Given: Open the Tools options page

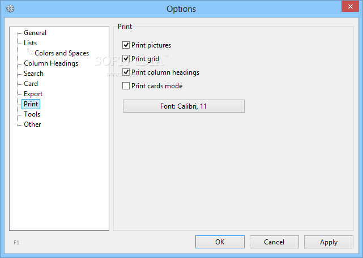Looking at the screenshot, I should [x=32, y=114].
